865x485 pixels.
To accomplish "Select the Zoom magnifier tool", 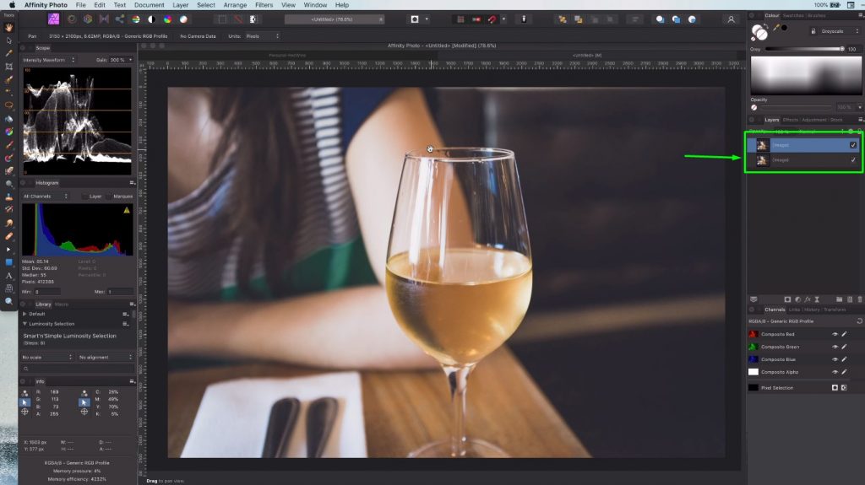I will 8,301.
